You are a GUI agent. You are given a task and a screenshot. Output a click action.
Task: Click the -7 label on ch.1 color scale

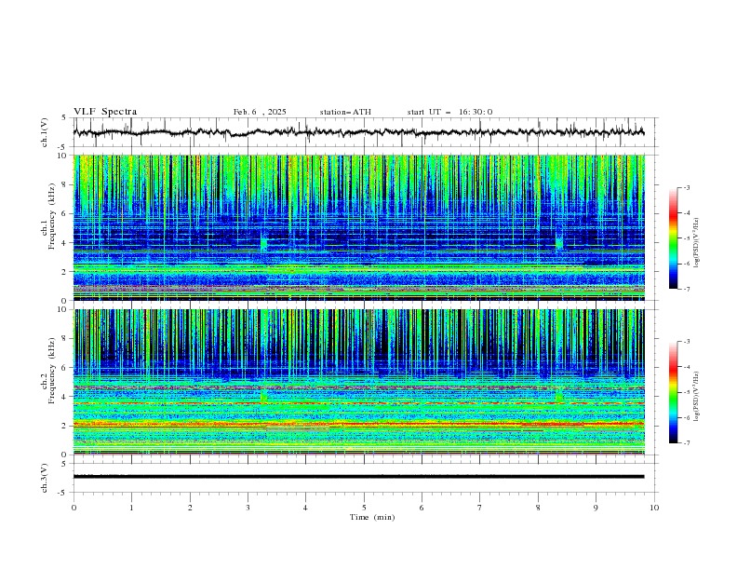click(686, 289)
